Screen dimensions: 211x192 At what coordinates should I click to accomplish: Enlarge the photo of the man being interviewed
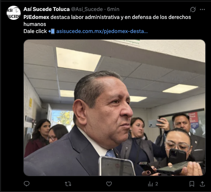pos(115,107)
